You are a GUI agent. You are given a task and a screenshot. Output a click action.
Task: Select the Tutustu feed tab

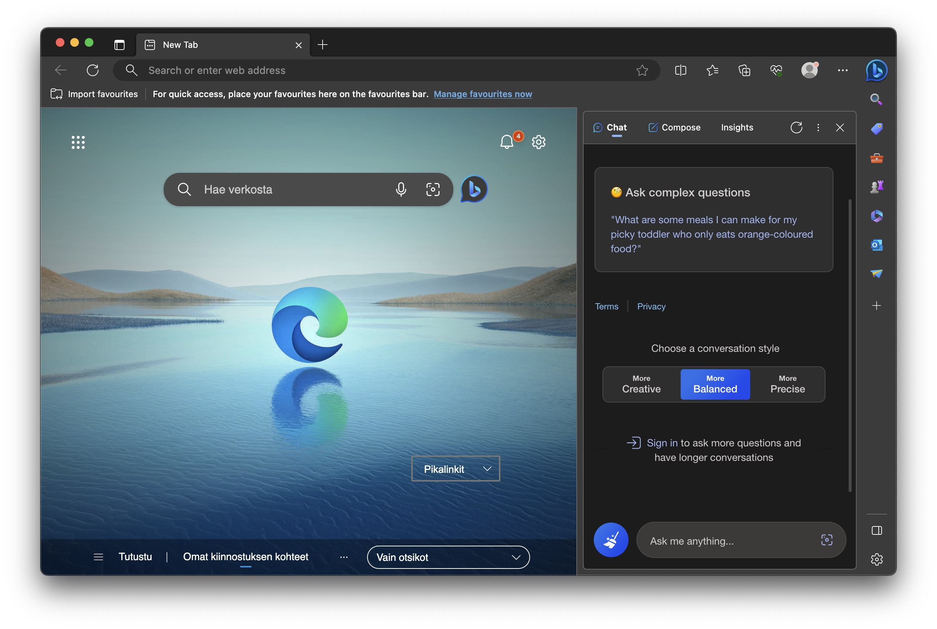click(x=135, y=557)
